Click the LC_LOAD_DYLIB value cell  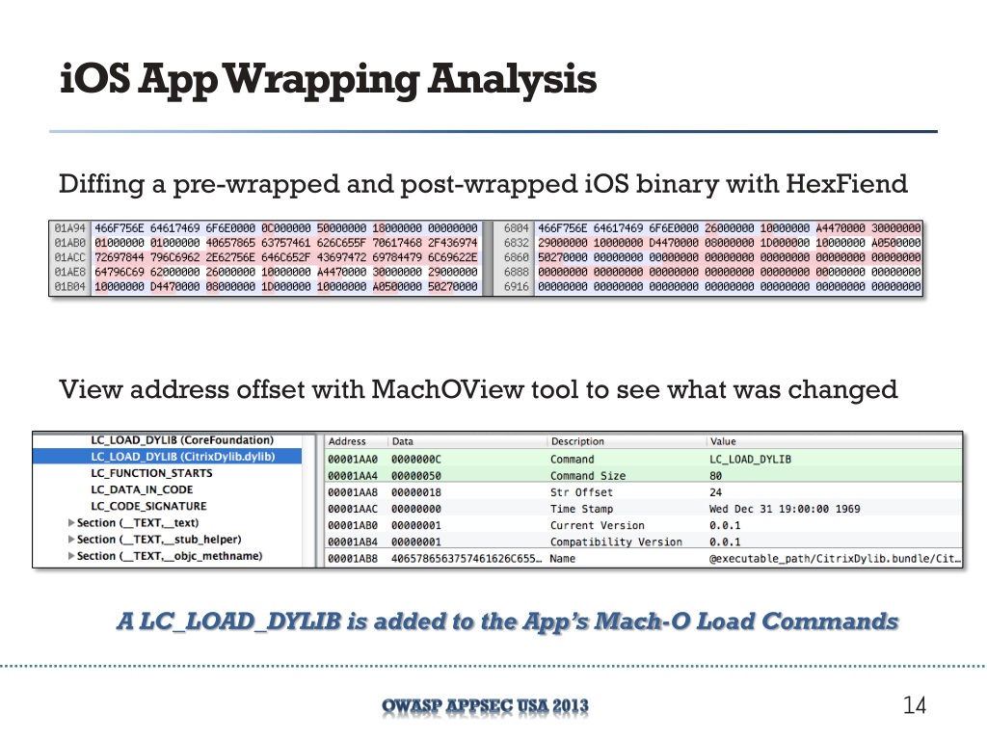pyautogui.click(x=750, y=460)
